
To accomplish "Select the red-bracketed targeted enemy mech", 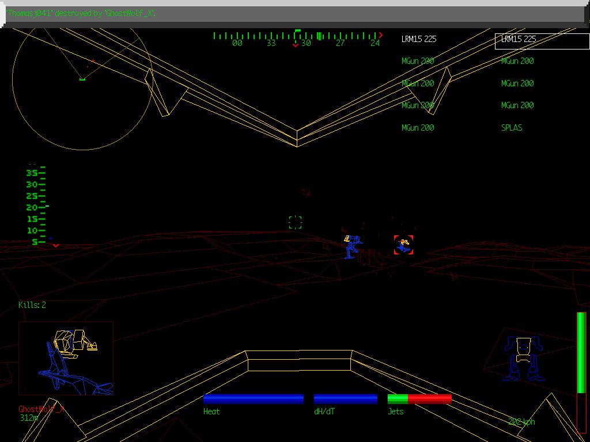I will pos(403,245).
